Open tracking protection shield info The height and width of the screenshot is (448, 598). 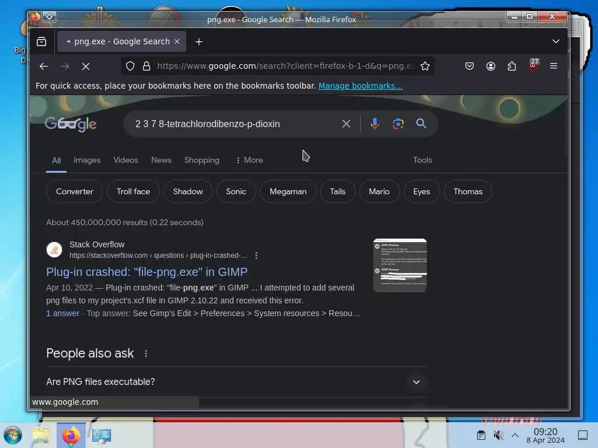click(x=130, y=66)
